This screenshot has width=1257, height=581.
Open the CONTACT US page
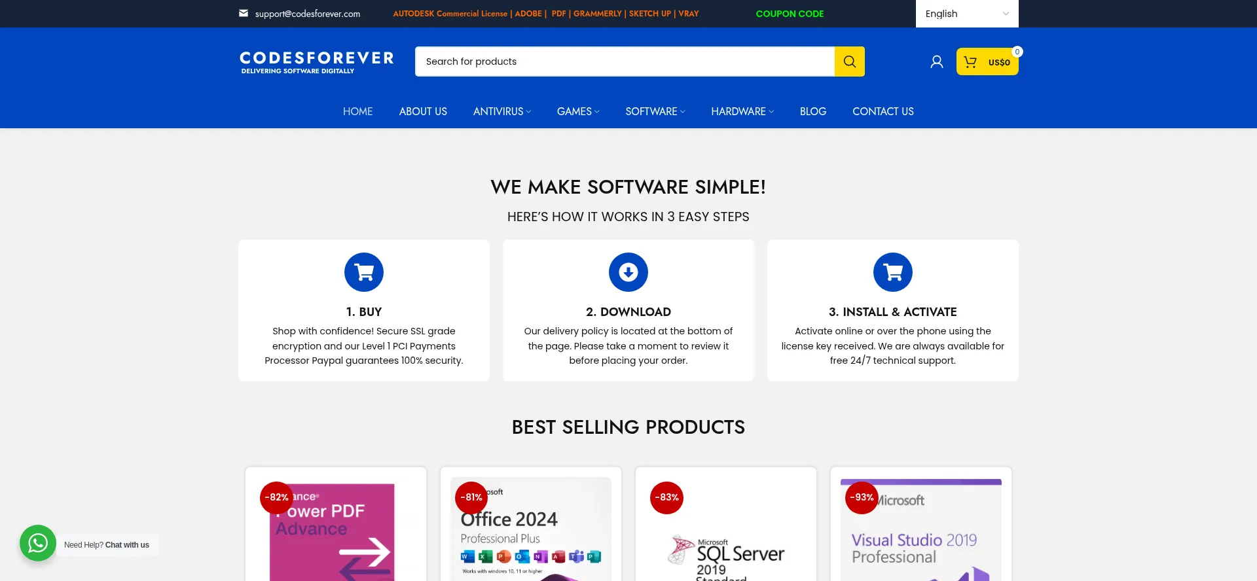pos(883,112)
